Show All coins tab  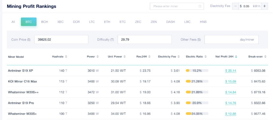click(13, 22)
